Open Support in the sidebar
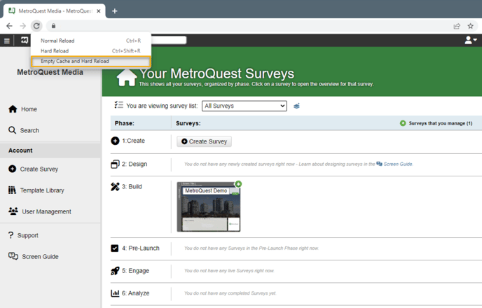 [28, 235]
